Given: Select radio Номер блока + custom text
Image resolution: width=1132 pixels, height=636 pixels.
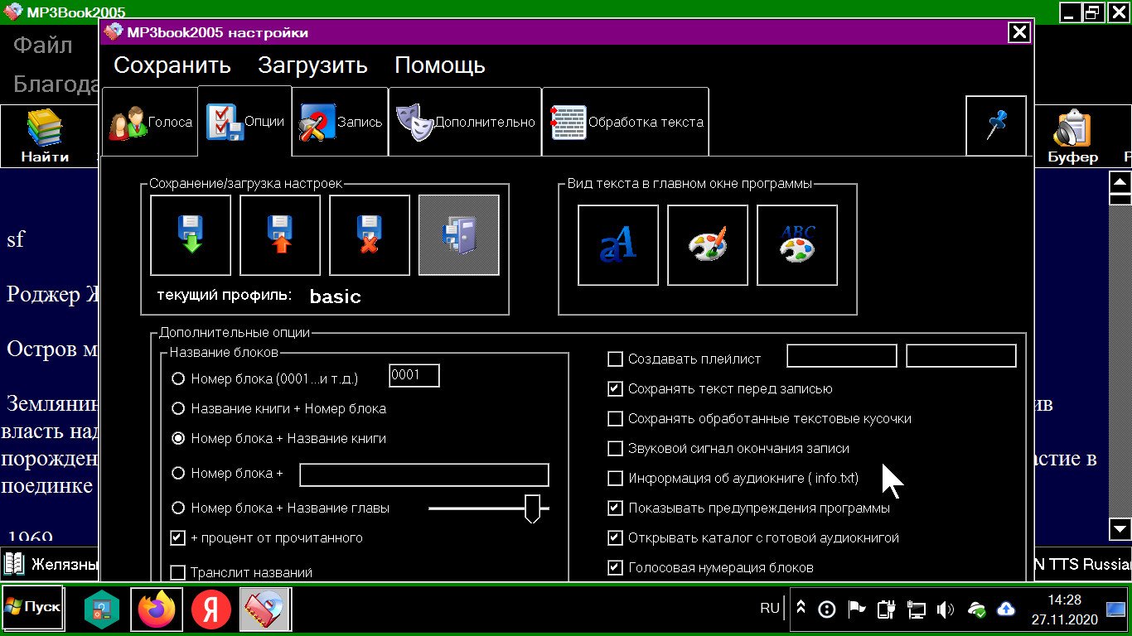Looking at the screenshot, I should (x=177, y=474).
